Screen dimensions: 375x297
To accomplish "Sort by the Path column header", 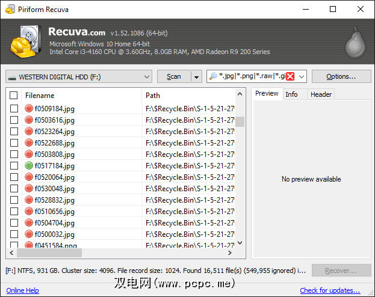I will click(189, 96).
